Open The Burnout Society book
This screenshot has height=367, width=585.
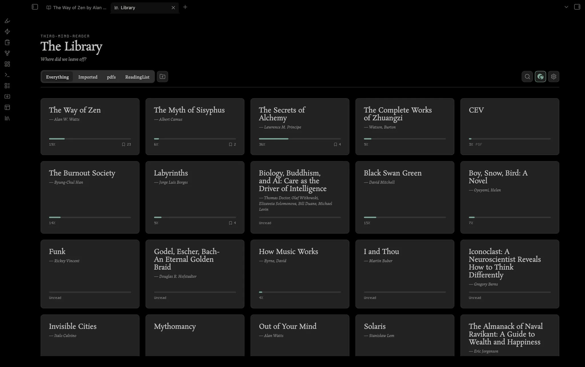[x=90, y=197]
